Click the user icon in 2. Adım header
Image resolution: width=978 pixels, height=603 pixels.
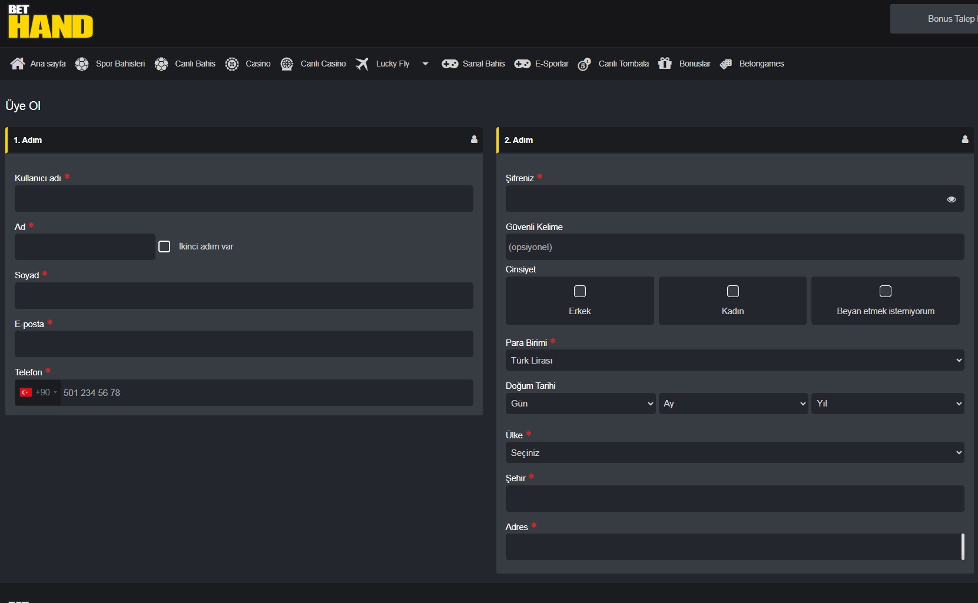click(965, 139)
